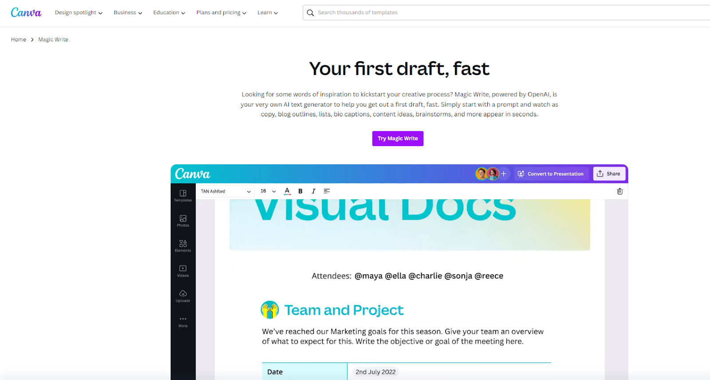The width and height of the screenshot is (710, 380).
Task: Click the plus icon to add collaborators
Action: pos(504,174)
